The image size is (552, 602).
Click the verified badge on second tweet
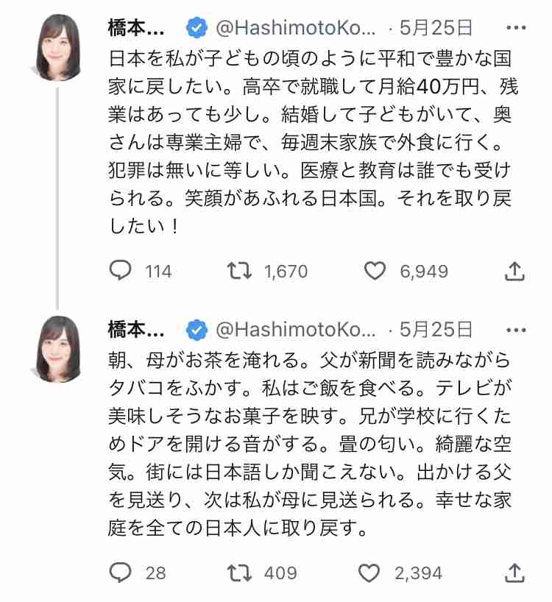tap(197, 329)
